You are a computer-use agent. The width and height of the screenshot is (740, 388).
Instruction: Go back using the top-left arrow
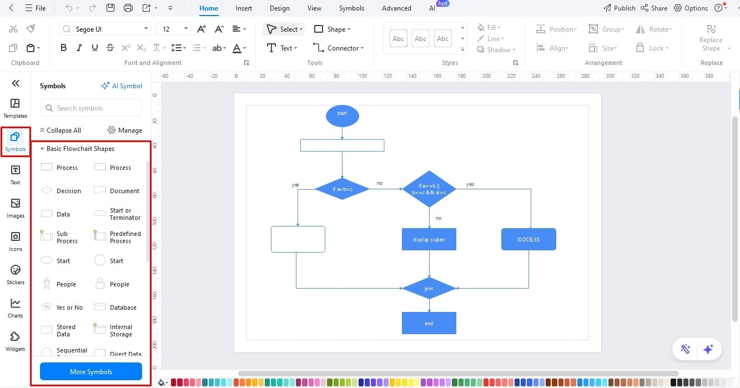click(x=12, y=8)
